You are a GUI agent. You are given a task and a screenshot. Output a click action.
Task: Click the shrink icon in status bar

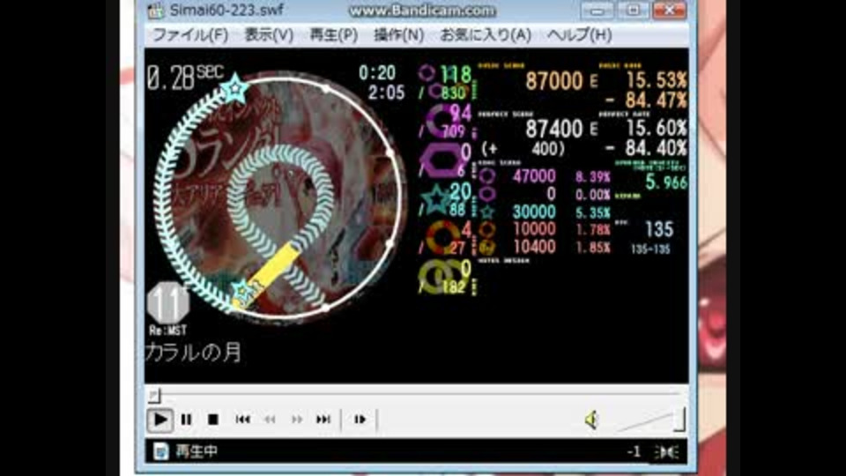(667, 452)
